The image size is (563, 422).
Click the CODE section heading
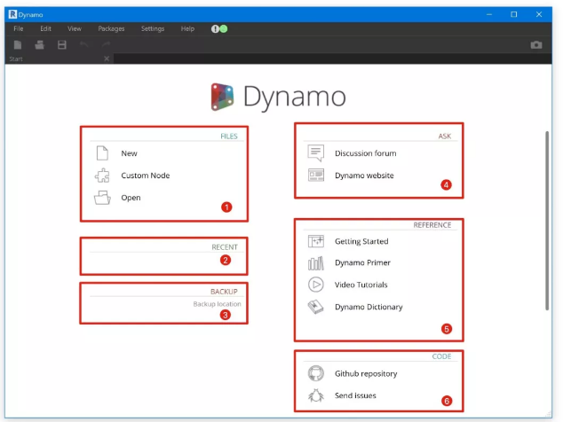[441, 356]
